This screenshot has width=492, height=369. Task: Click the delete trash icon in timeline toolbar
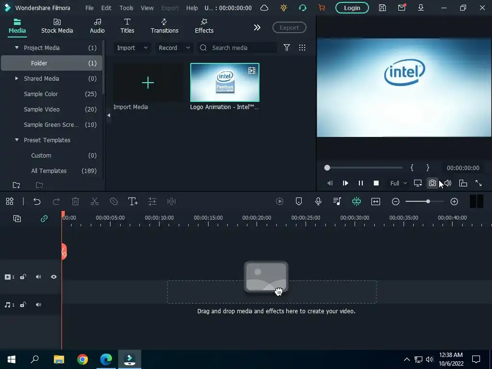tap(75, 201)
